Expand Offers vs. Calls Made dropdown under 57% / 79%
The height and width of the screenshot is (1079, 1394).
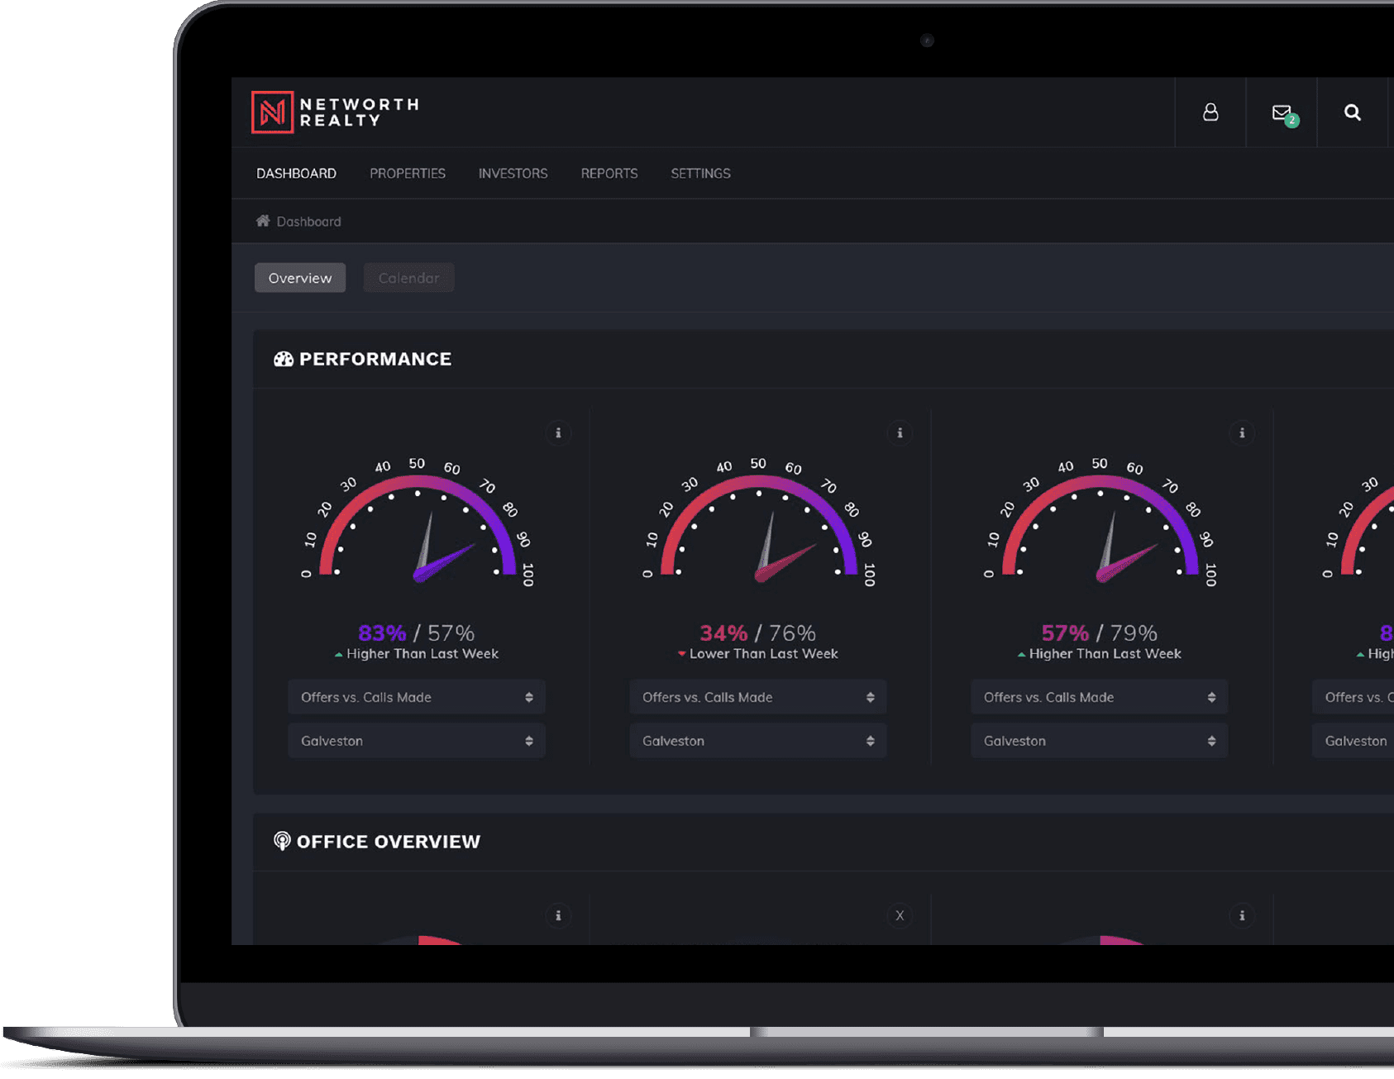1100,697
